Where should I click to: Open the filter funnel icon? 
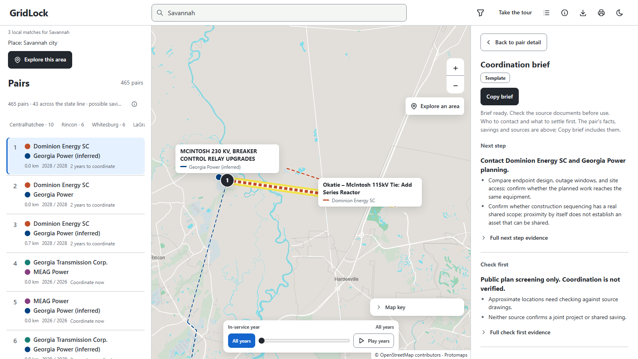(x=480, y=13)
